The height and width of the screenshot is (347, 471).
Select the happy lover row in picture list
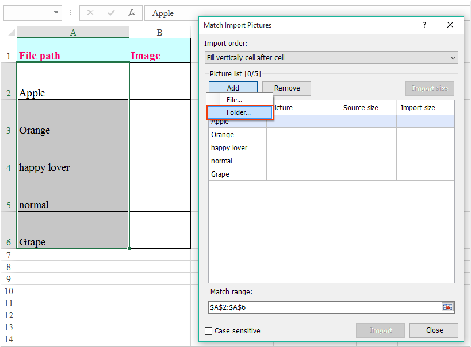[x=237, y=148]
